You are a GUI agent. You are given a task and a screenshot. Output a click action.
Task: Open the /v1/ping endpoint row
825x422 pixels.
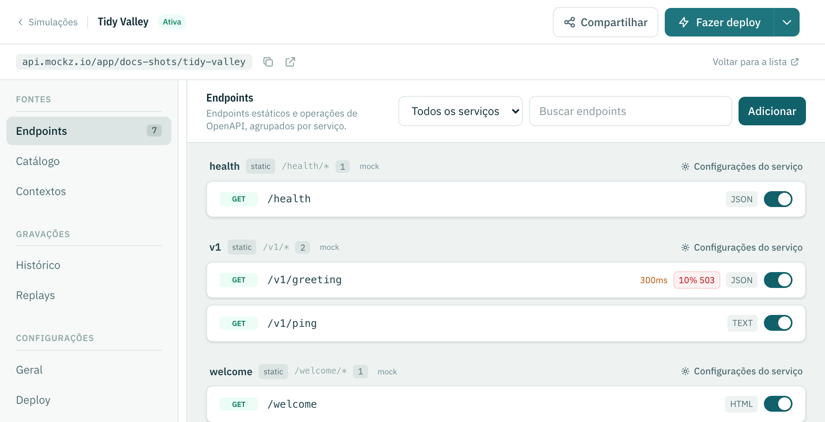pyautogui.click(x=506, y=323)
